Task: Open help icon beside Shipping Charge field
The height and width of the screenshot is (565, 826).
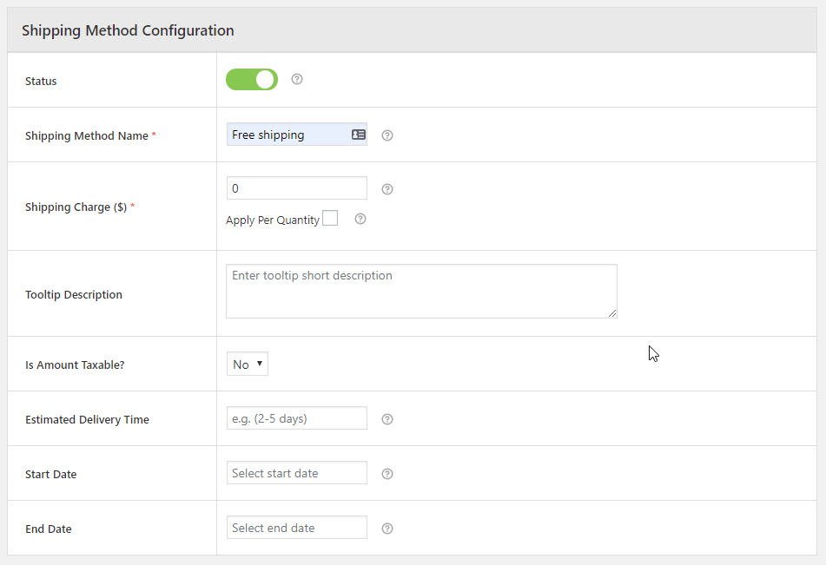Action: pyautogui.click(x=387, y=189)
